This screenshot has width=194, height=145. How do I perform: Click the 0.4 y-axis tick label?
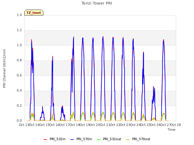(19, 91)
